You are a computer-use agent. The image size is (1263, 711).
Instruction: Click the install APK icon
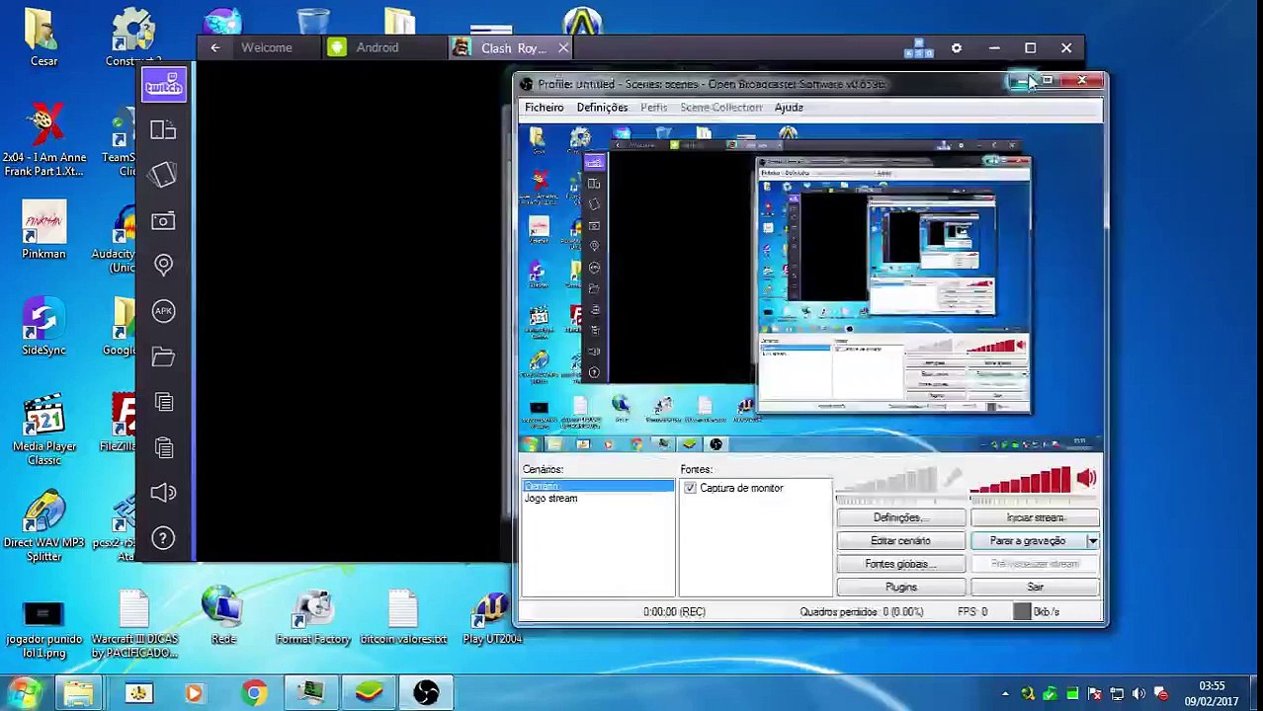point(163,310)
